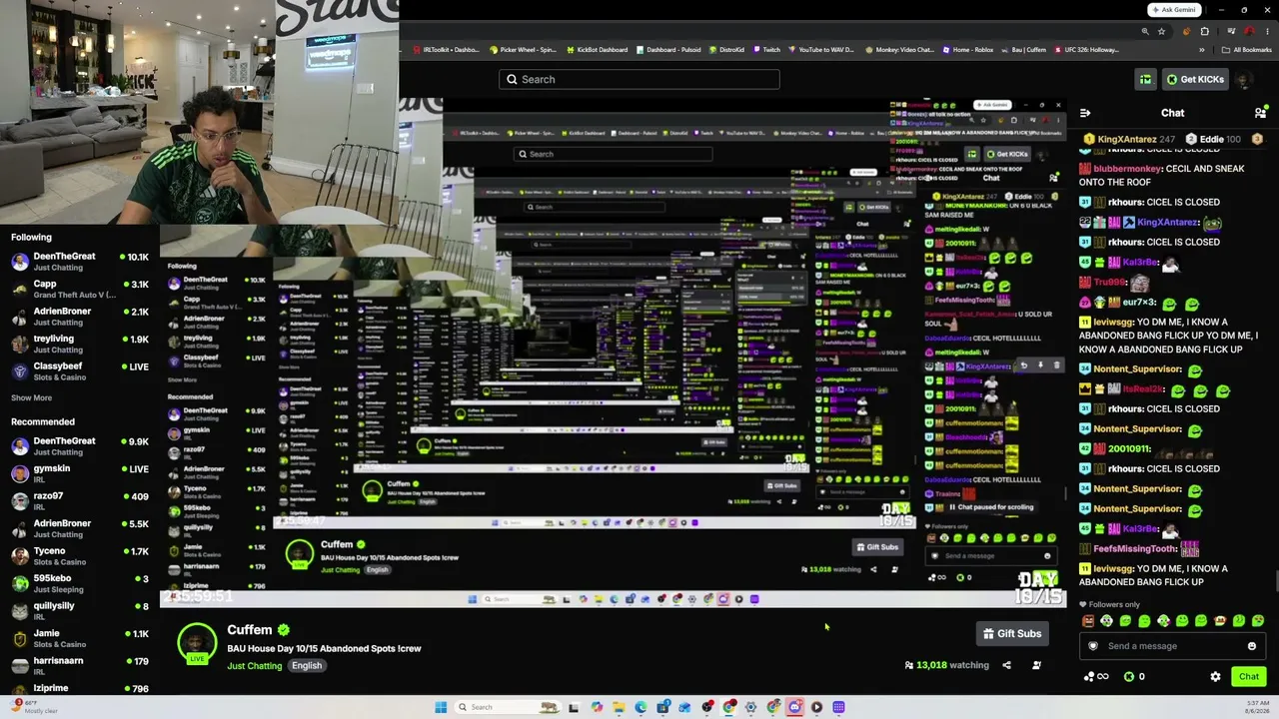Open Classybeef in the Following list
1279x719 pixels.
[80, 371]
